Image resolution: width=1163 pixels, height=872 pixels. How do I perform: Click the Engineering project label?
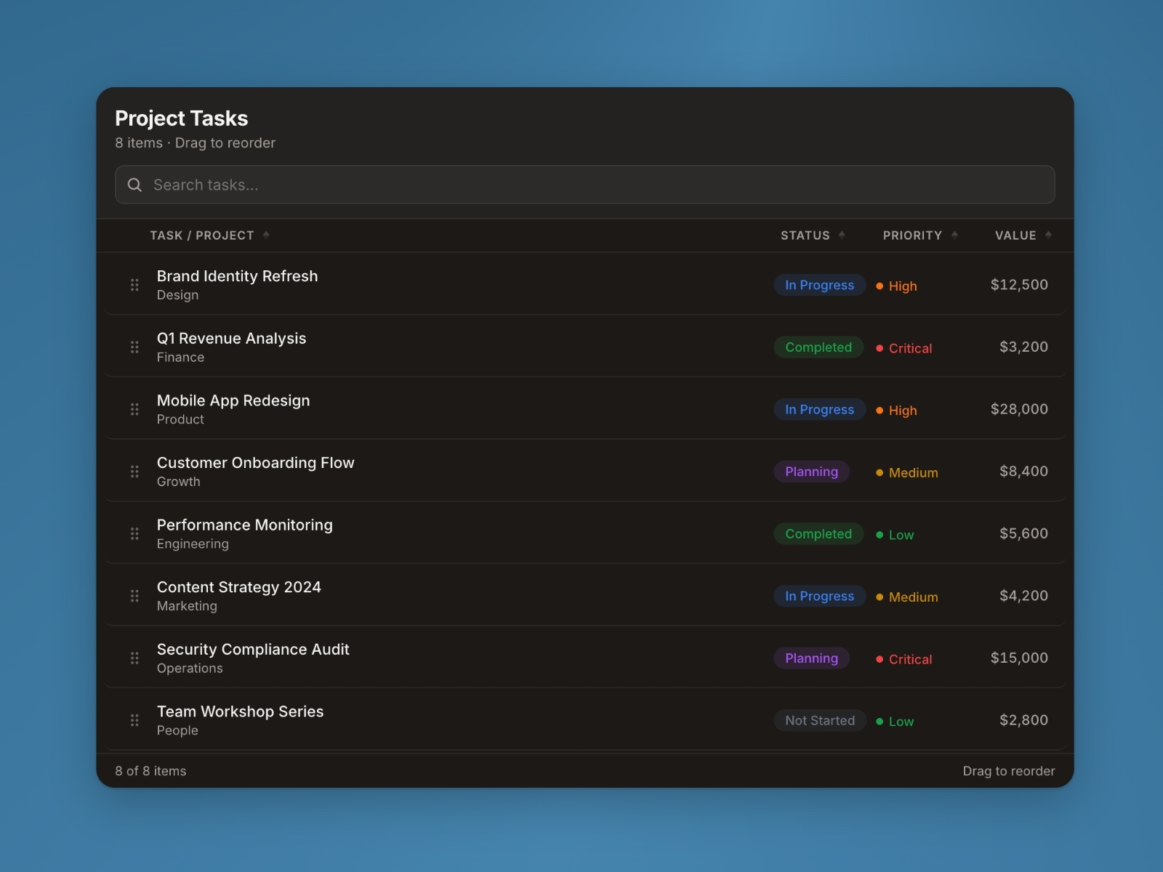click(x=193, y=544)
